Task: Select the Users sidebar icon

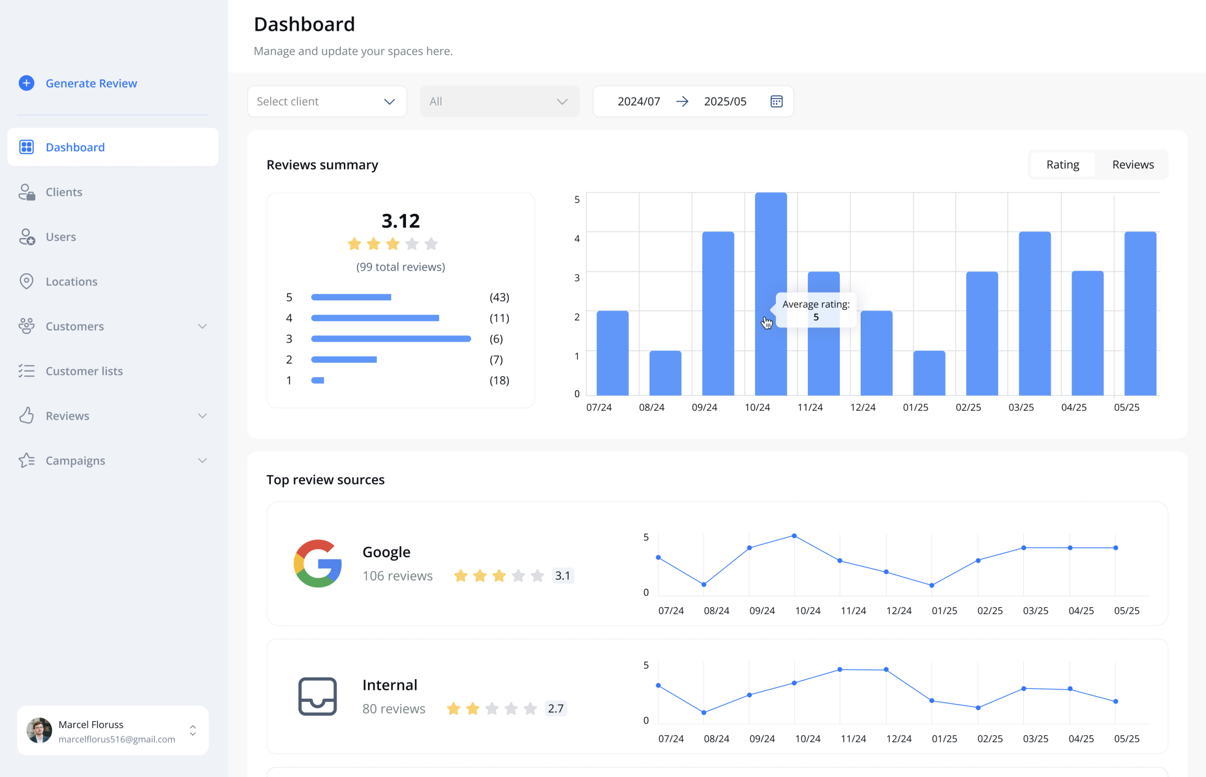Action: point(26,236)
